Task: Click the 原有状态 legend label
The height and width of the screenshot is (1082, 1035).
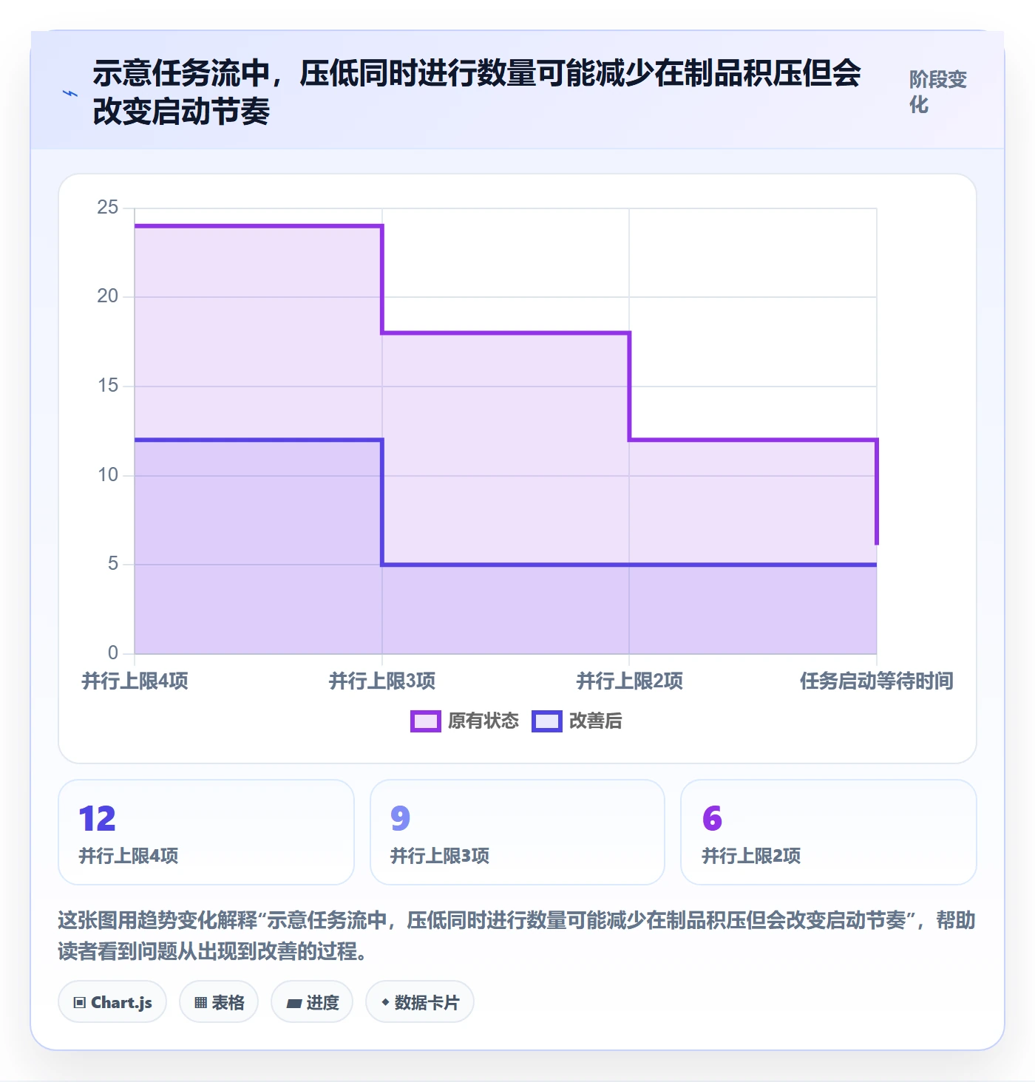Action: pos(483,721)
